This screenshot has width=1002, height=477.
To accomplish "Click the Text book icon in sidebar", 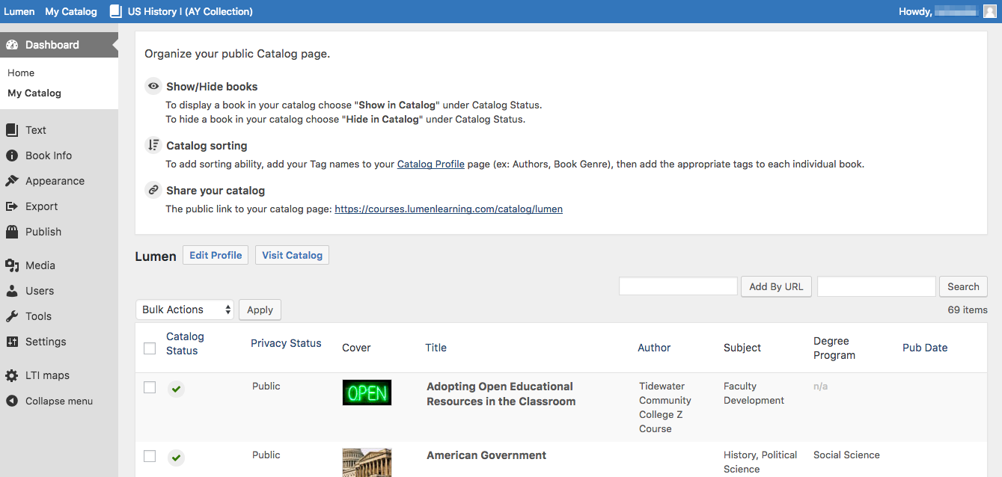I will 12,130.
